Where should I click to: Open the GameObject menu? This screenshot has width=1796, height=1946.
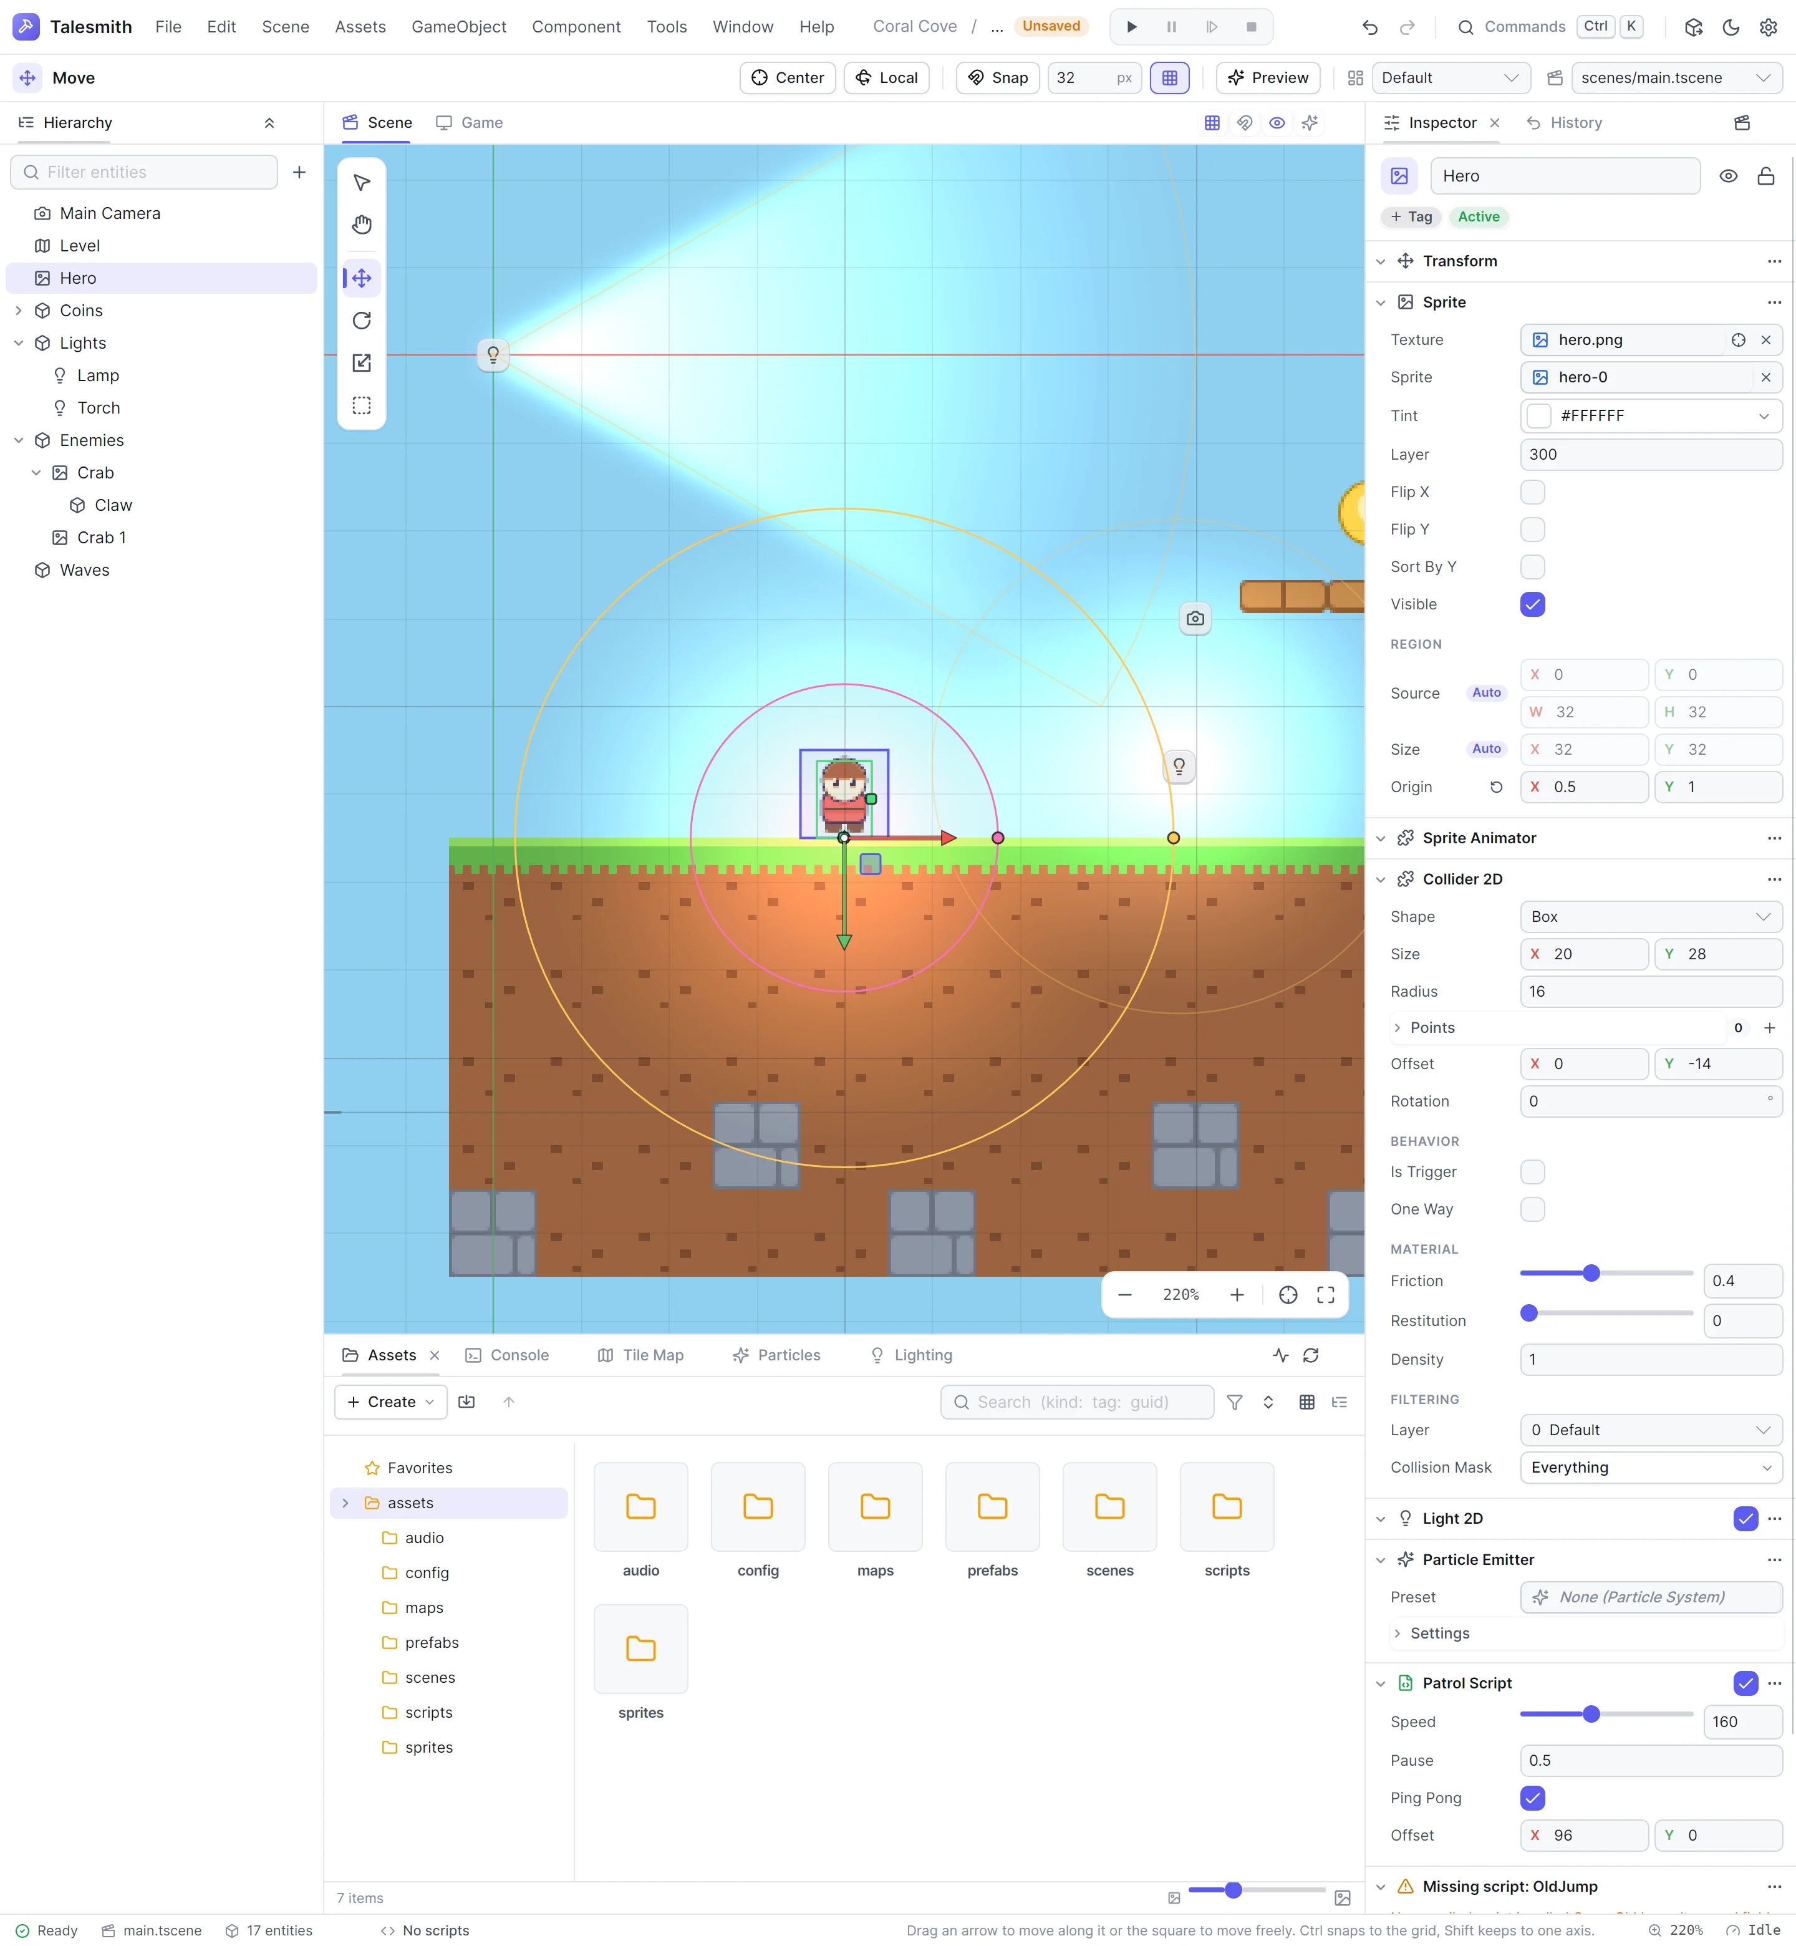(459, 27)
